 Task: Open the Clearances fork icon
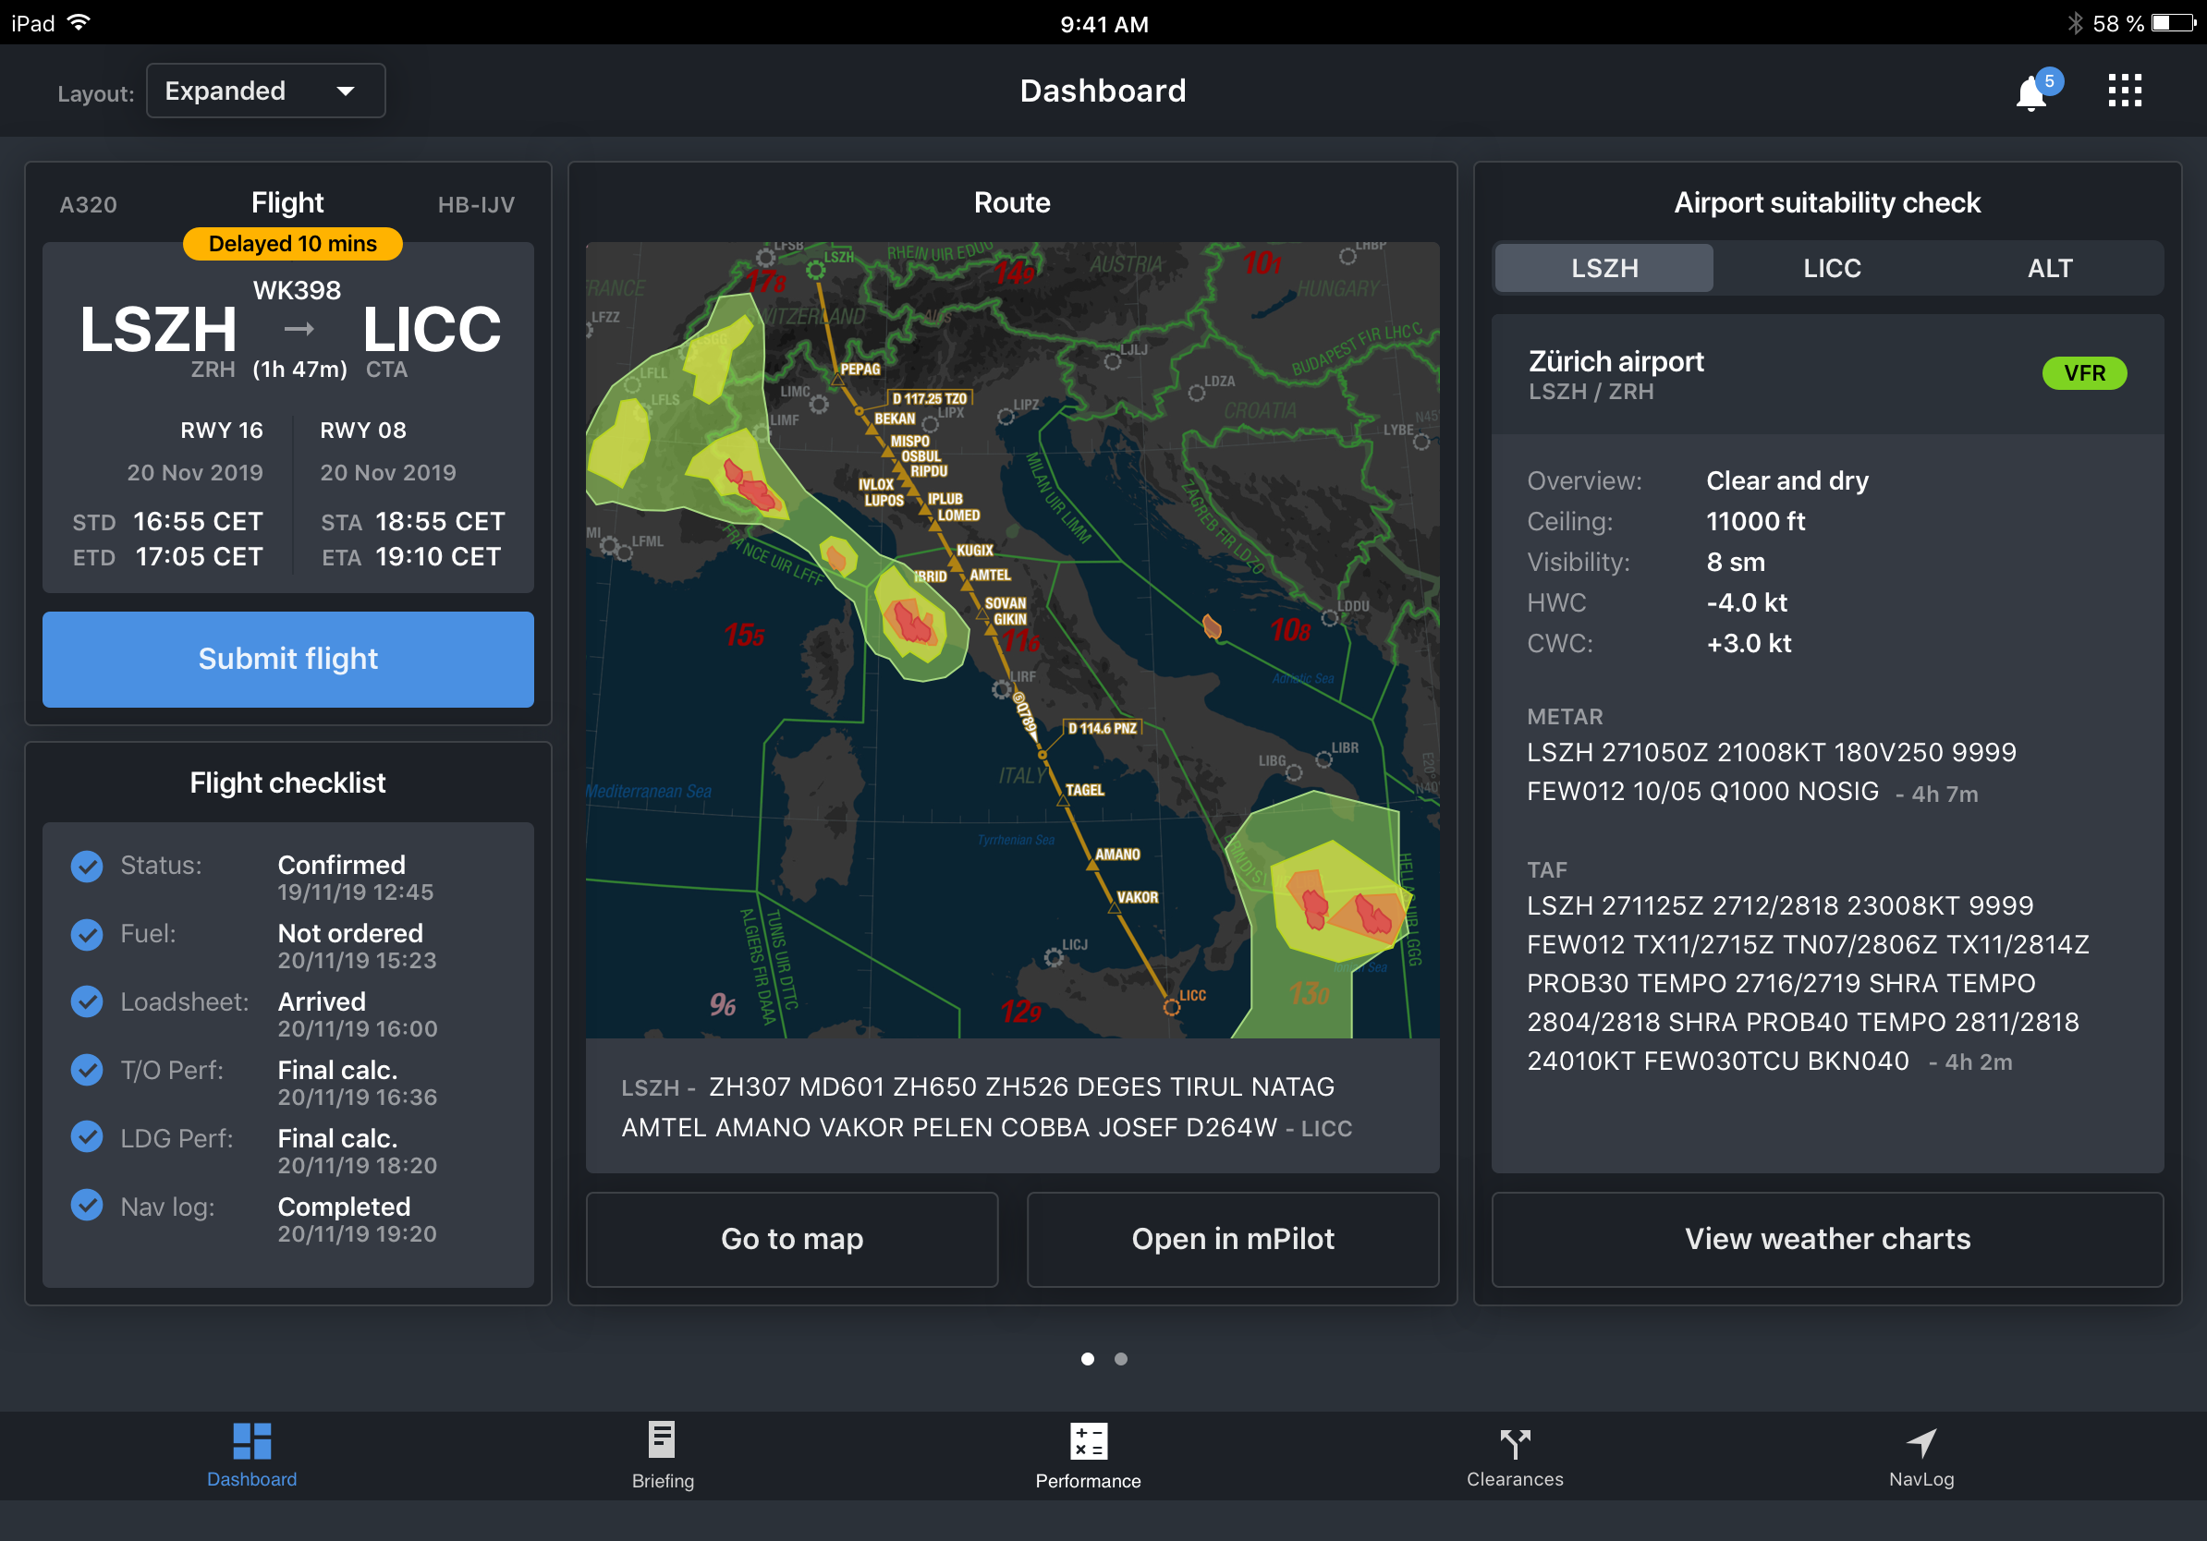[x=1515, y=1441]
